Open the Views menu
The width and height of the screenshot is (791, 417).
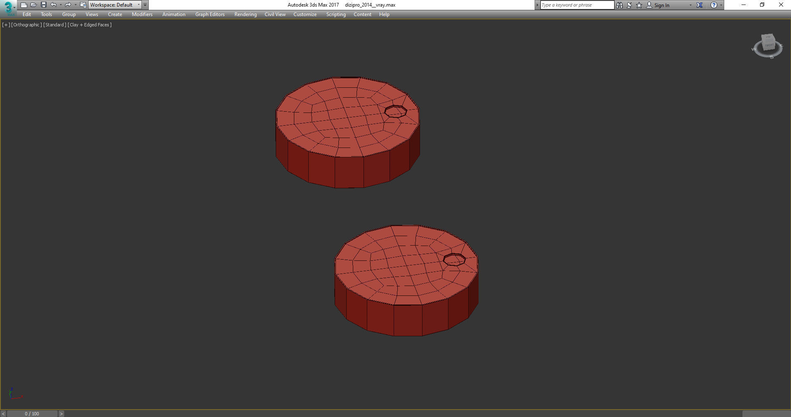click(92, 14)
